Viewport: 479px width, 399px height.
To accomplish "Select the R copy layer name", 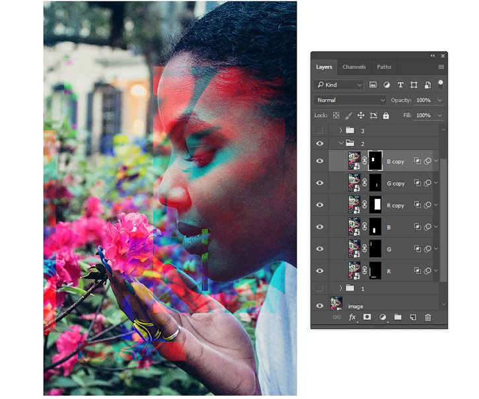I will [x=395, y=205].
